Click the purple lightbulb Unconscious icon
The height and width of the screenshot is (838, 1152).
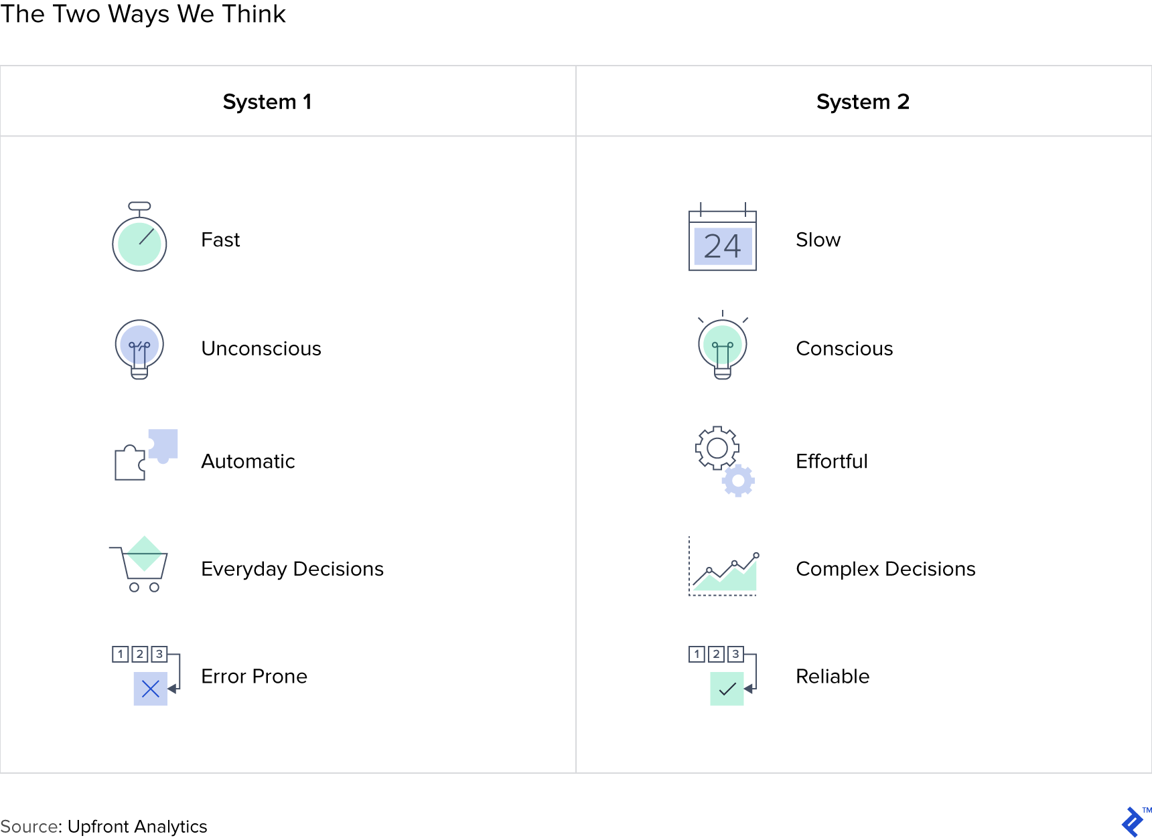click(x=139, y=349)
